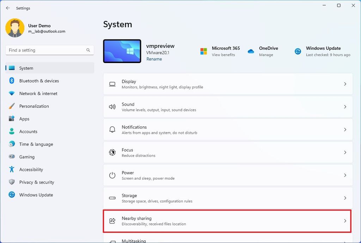
Task: Click the Nearby sharing icon
Action: (x=112, y=221)
